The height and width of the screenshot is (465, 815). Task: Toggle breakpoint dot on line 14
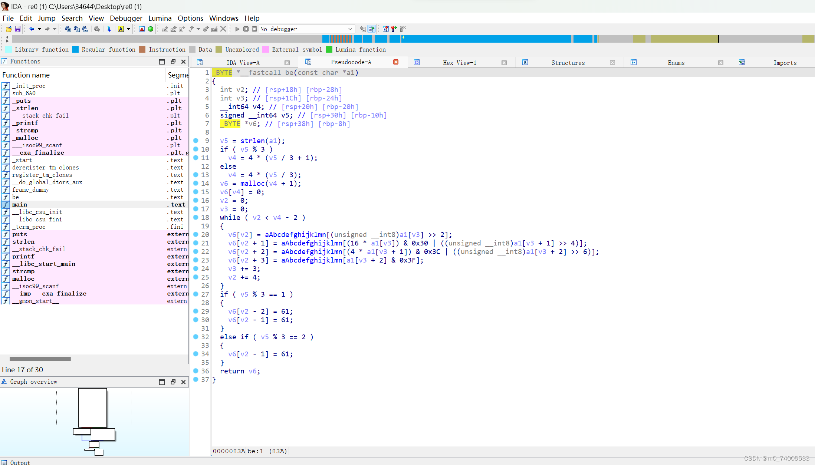tap(195, 183)
